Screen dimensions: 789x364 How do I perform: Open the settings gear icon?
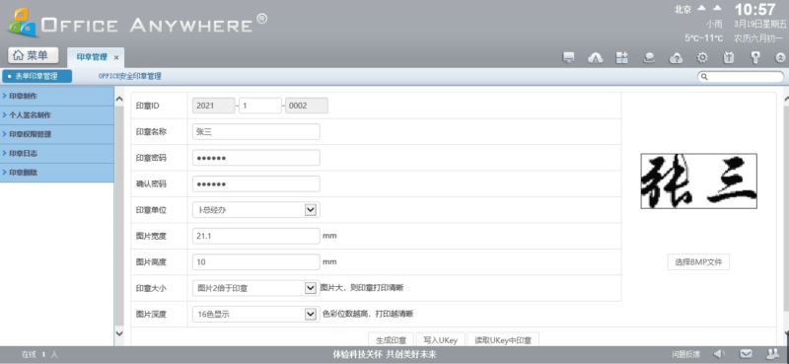click(702, 58)
